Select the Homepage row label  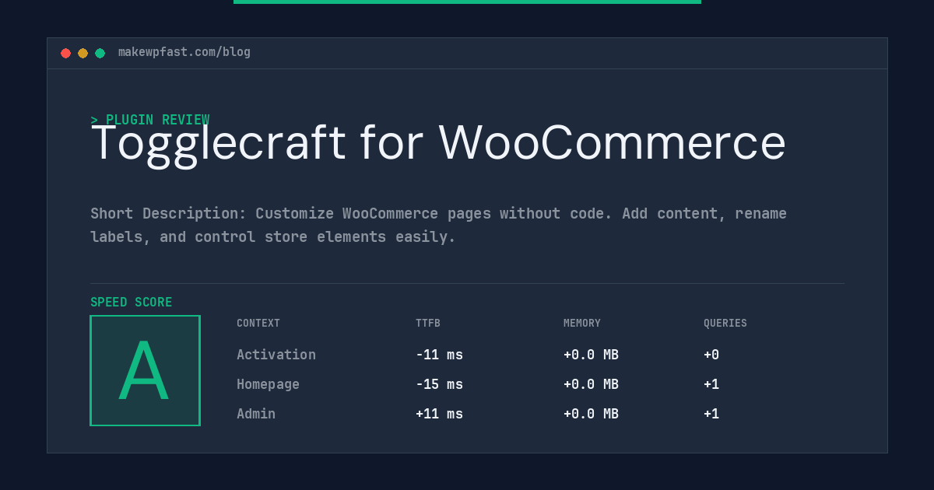coord(268,384)
